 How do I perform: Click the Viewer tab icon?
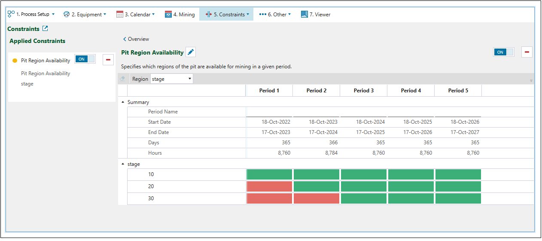click(x=304, y=14)
